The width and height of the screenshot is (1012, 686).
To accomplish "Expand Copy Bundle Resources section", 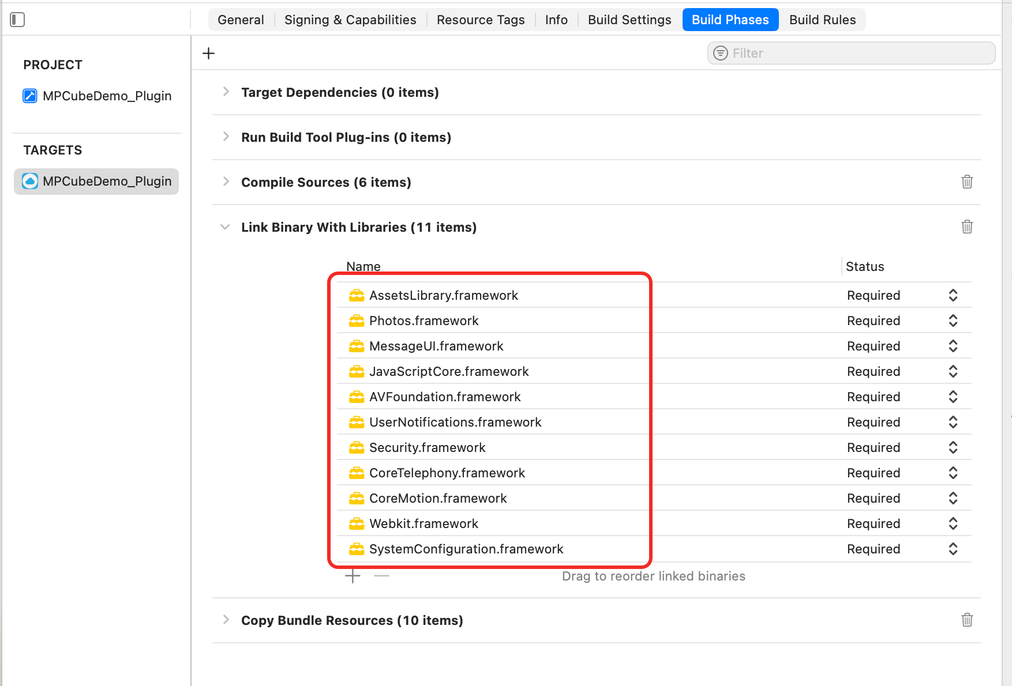I will pos(226,620).
